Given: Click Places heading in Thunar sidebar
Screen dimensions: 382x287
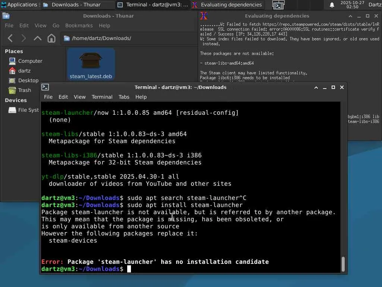Looking at the screenshot, I should point(14,51).
